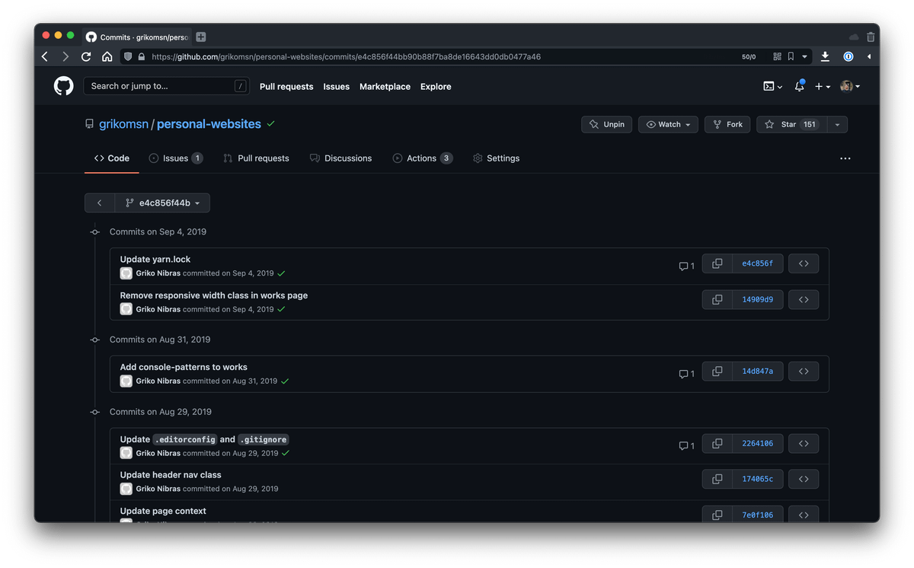Open the command palette terminal dropdown
The height and width of the screenshot is (568, 914).
pyautogui.click(x=772, y=86)
